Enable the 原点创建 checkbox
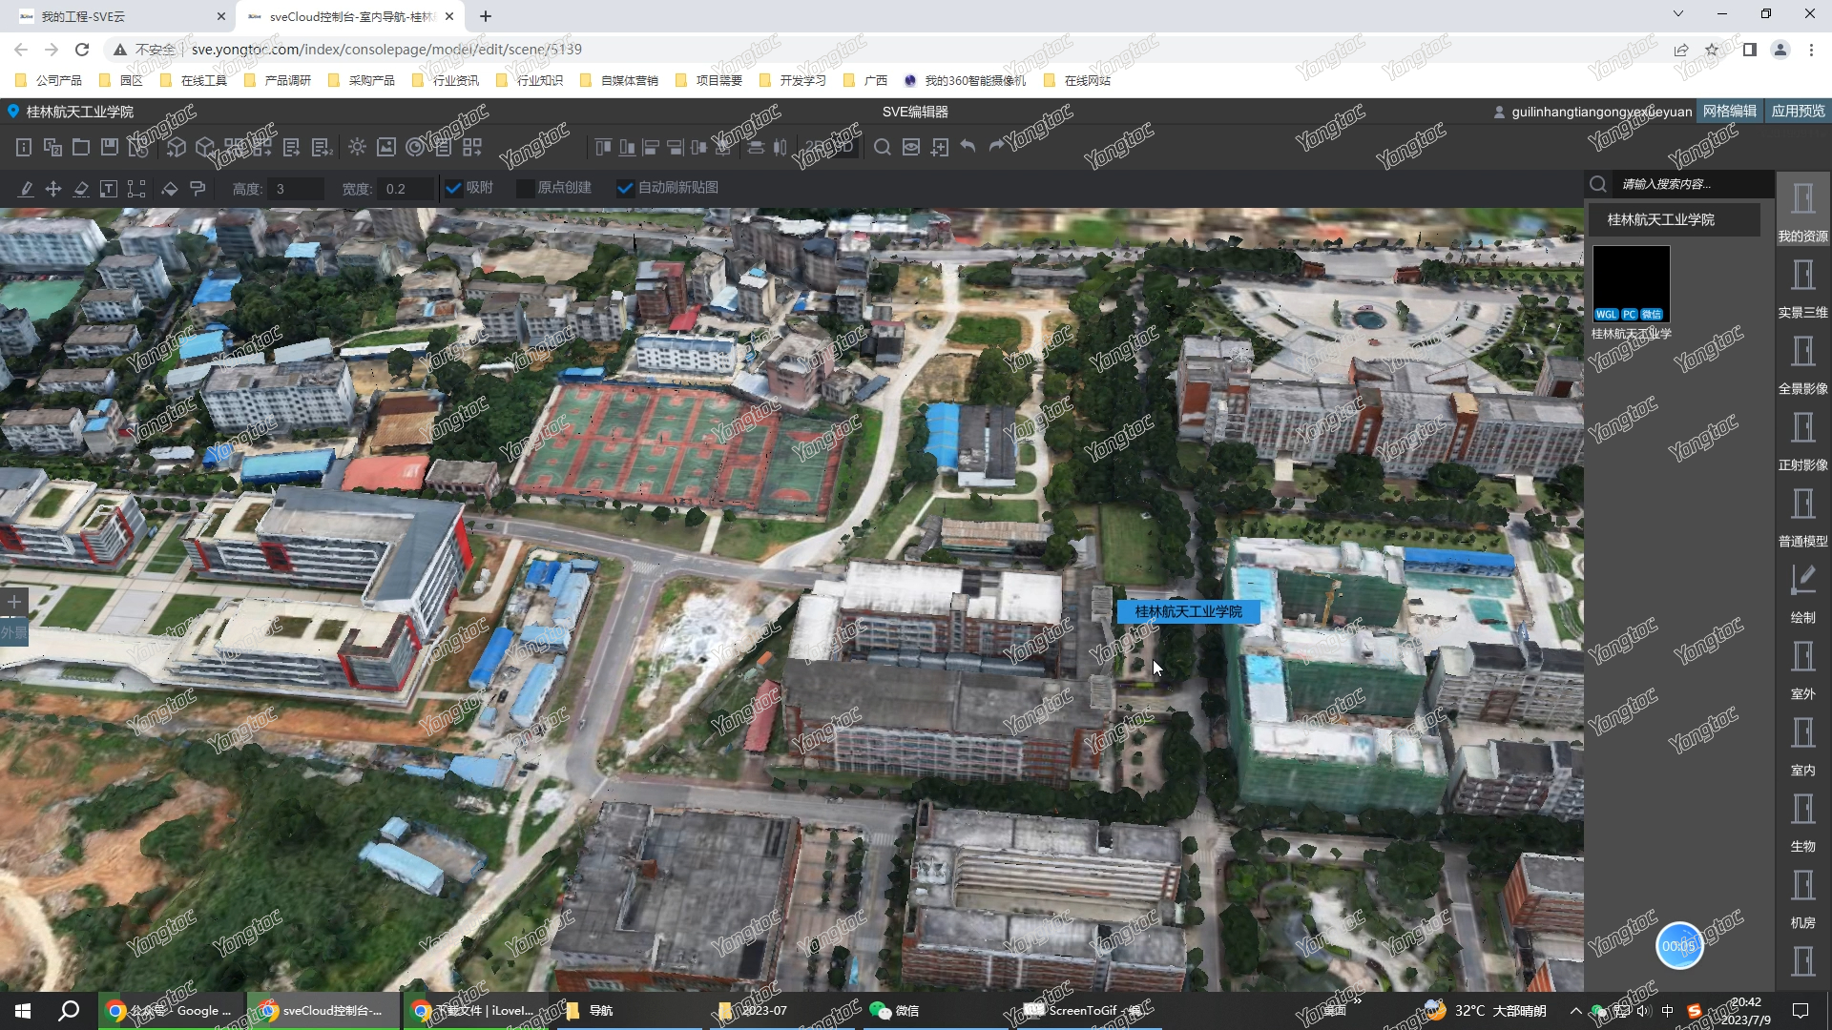This screenshot has height=1030, width=1832. [x=525, y=188]
